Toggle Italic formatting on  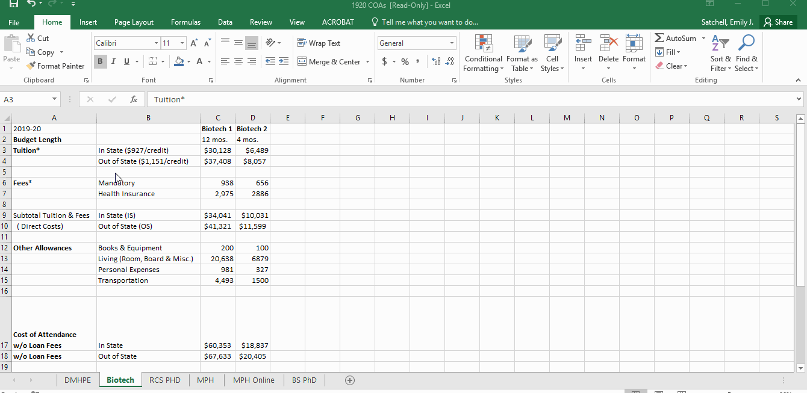pos(113,61)
